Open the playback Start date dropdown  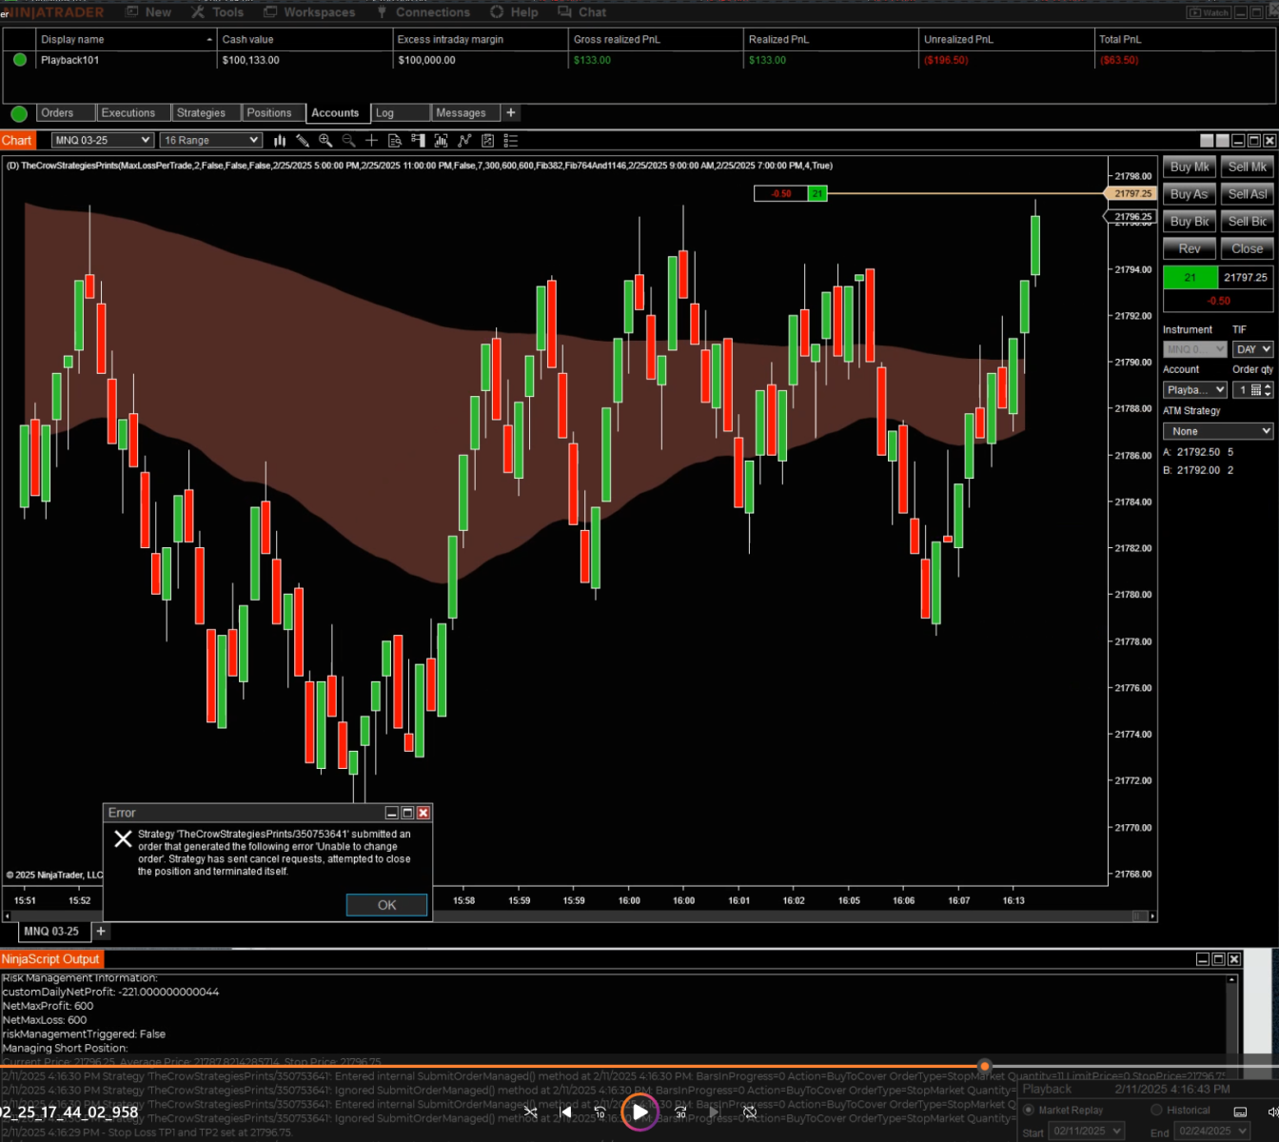click(x=1086, y=1131)
